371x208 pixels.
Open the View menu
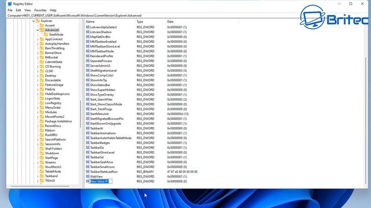click(28, 10)
